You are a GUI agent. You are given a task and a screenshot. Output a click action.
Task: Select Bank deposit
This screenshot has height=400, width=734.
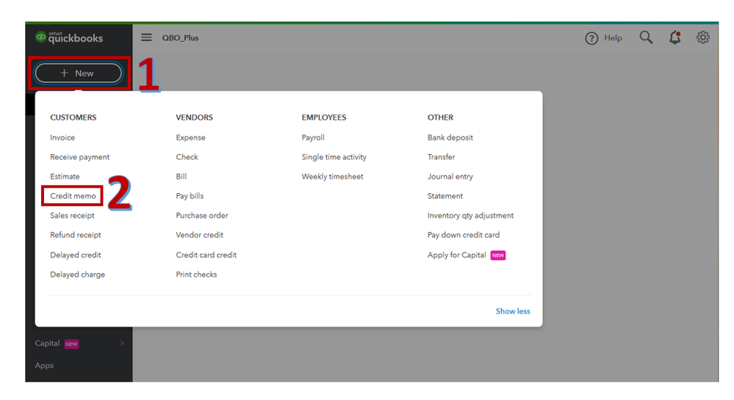coord(450,137)
